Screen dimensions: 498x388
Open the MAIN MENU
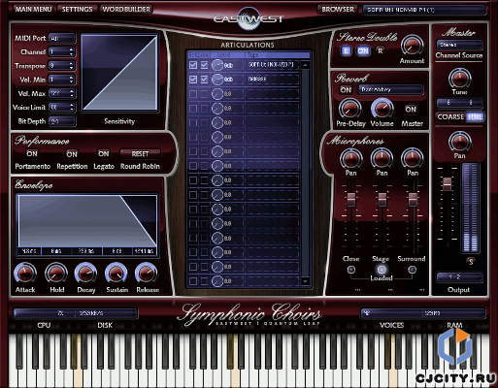click(x=33, y=10)
